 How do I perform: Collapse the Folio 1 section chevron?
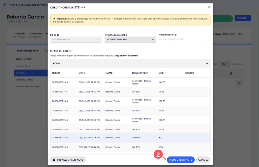click(207, 64)
